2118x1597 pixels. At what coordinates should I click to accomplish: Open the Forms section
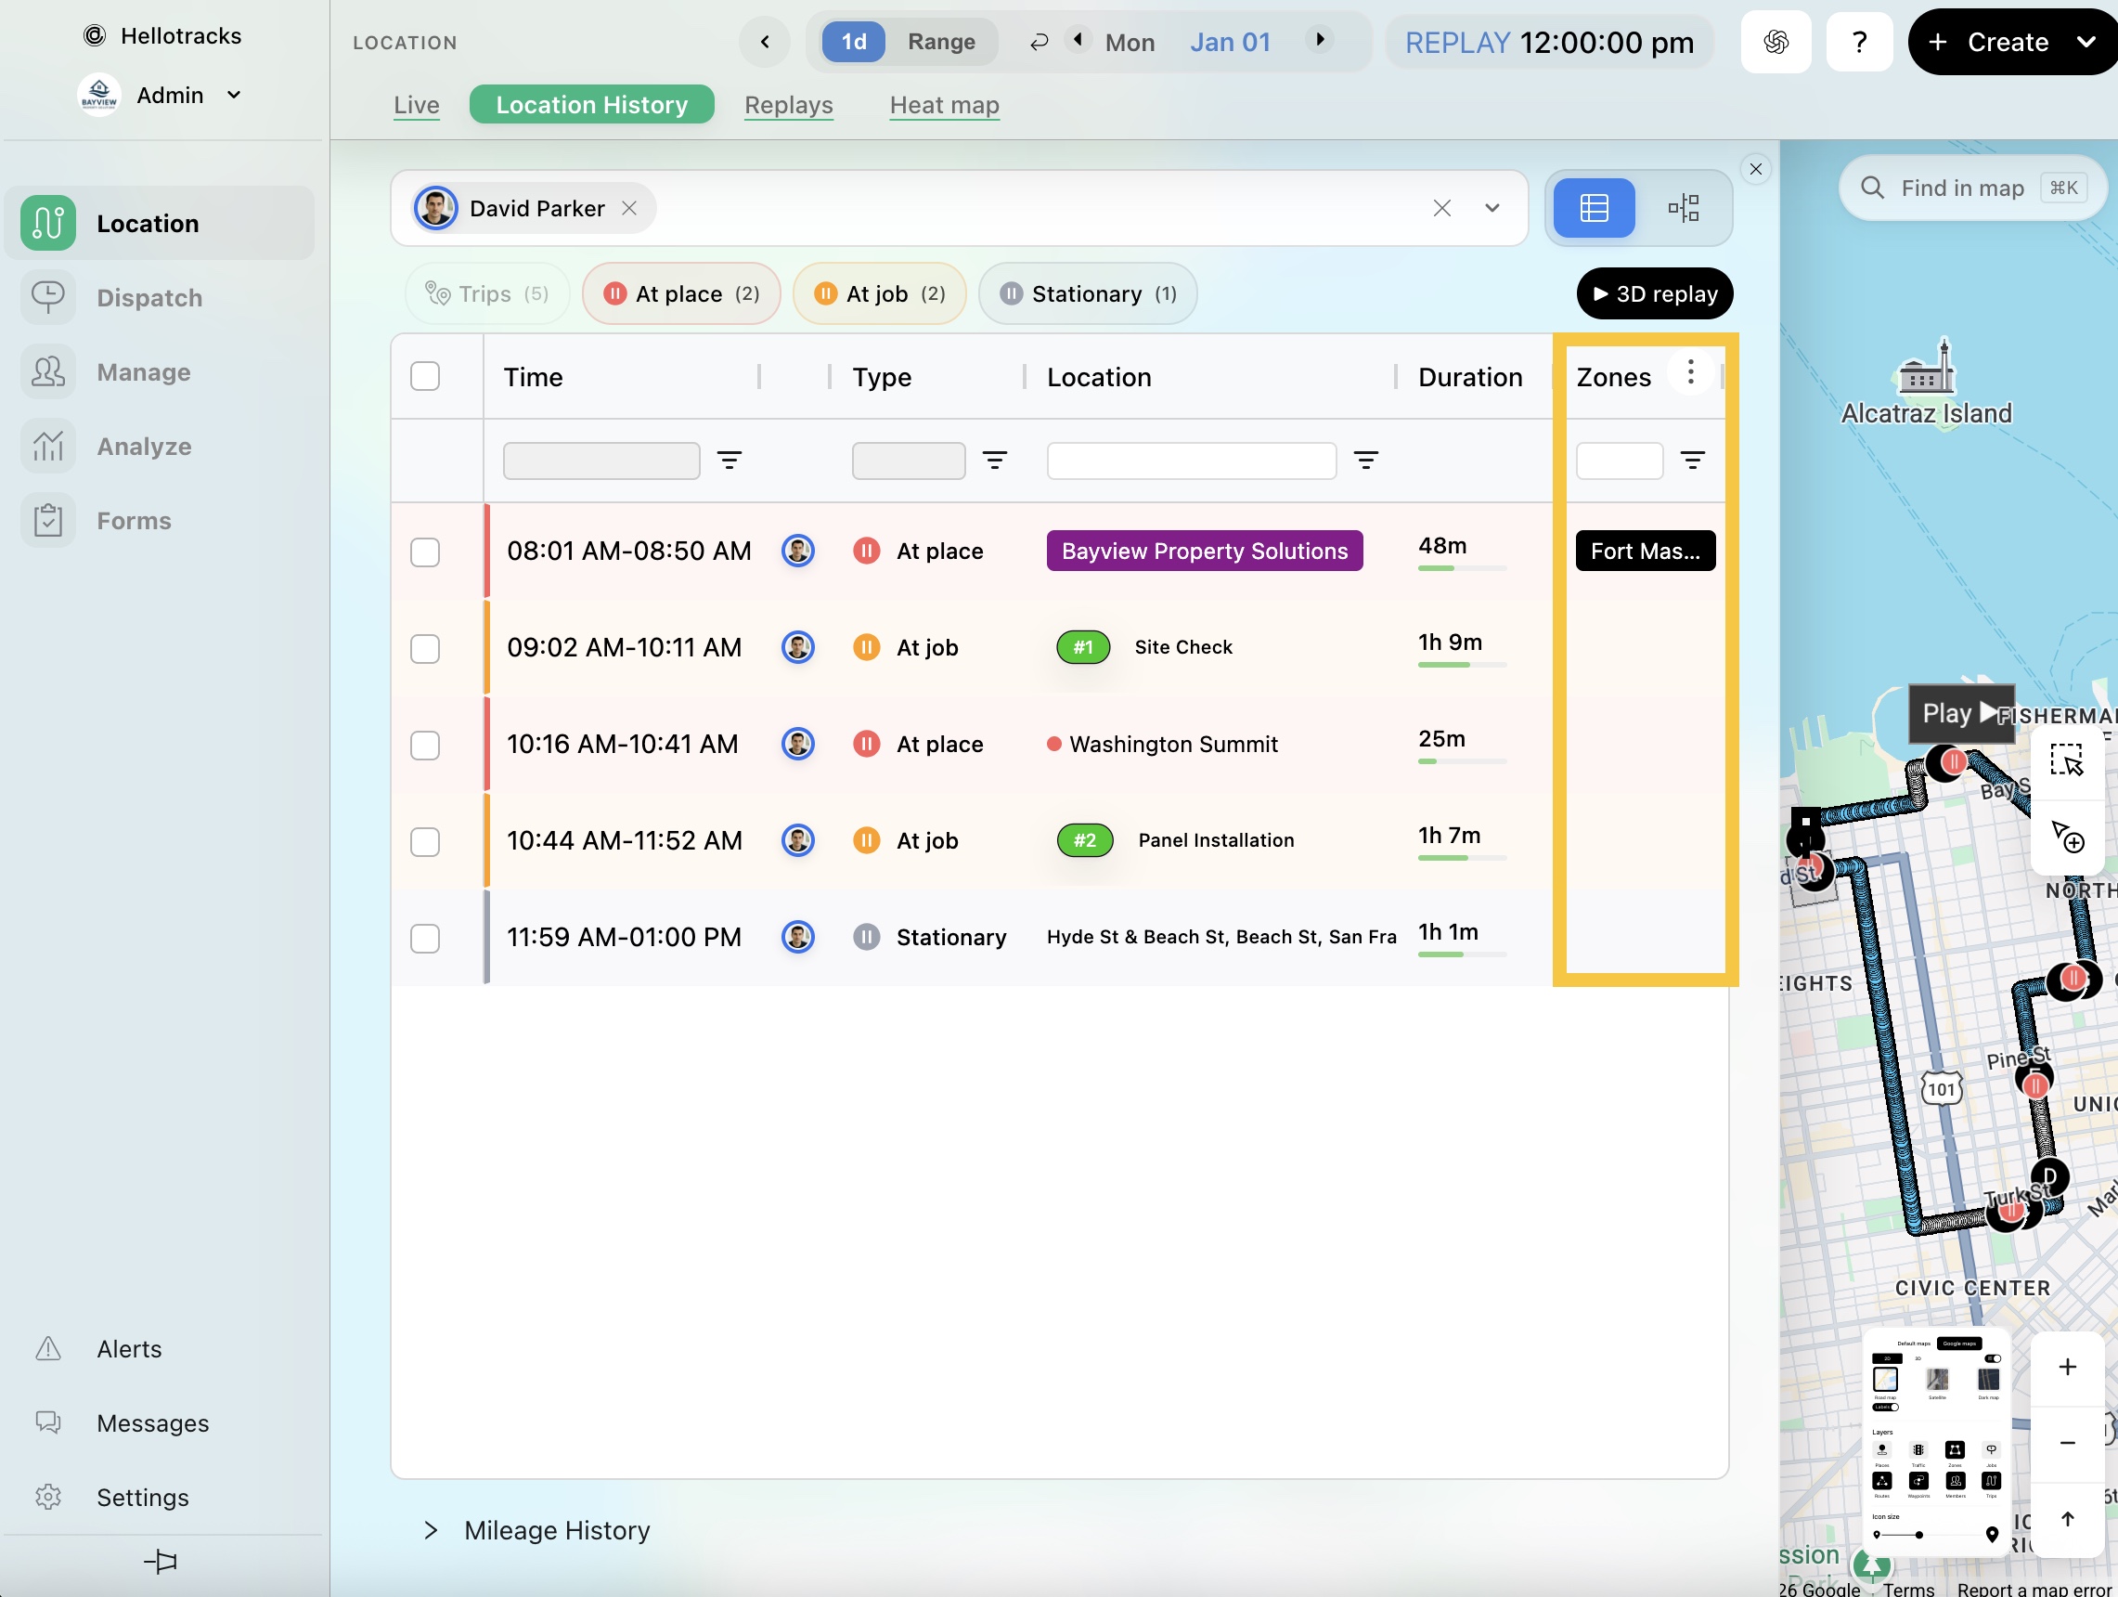pyautogui.click(x=159, y=520)
